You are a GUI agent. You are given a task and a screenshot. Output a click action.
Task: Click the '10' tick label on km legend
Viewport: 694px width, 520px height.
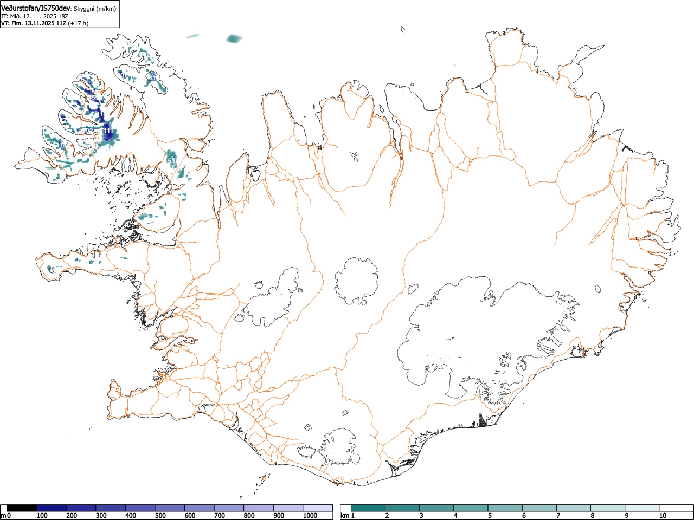click(663, 516)
